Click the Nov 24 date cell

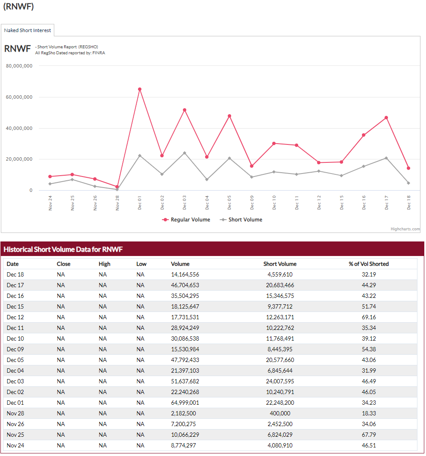click(x=15, y=446)
